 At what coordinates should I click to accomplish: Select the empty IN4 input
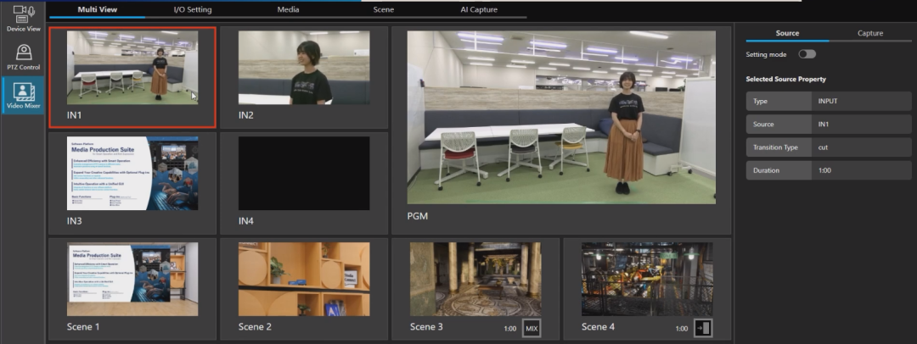click(303, 174)
